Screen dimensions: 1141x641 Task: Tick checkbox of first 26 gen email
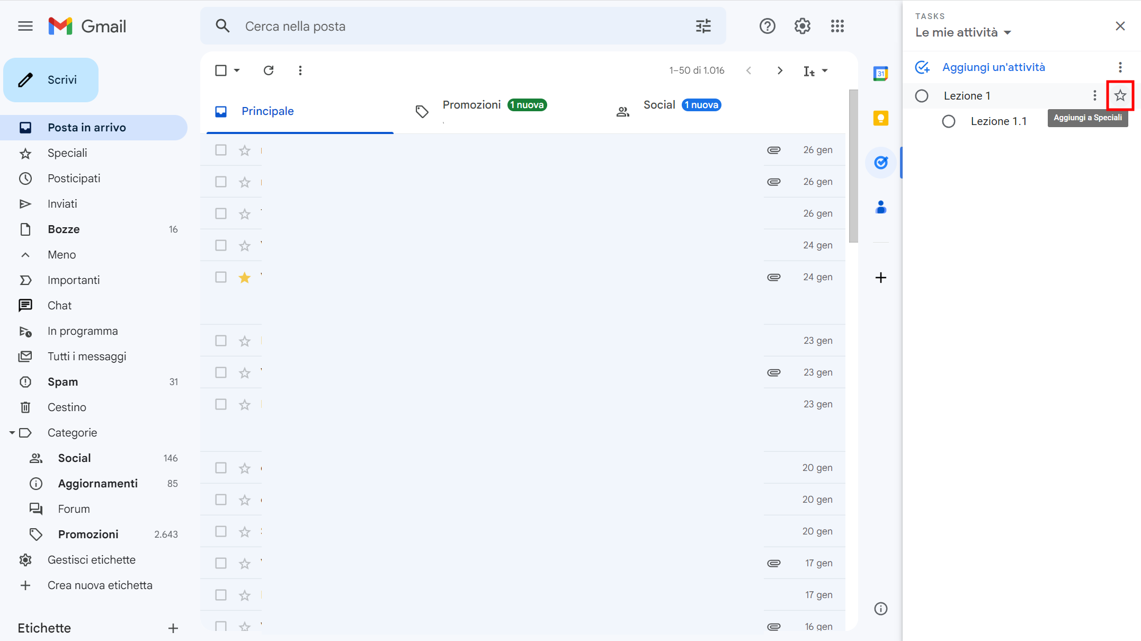pos(221,150)
